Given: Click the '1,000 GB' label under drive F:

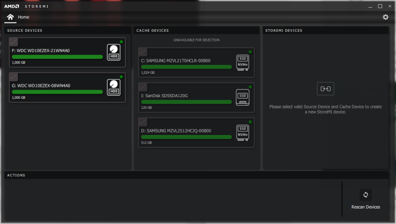Looking at the screenshot, I should click(18, 62).
